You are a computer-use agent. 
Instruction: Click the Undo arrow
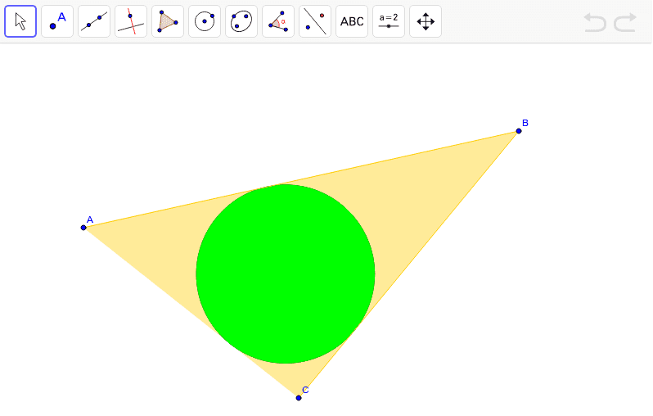point(595,22)
